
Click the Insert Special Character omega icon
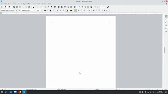coord(75,7)
